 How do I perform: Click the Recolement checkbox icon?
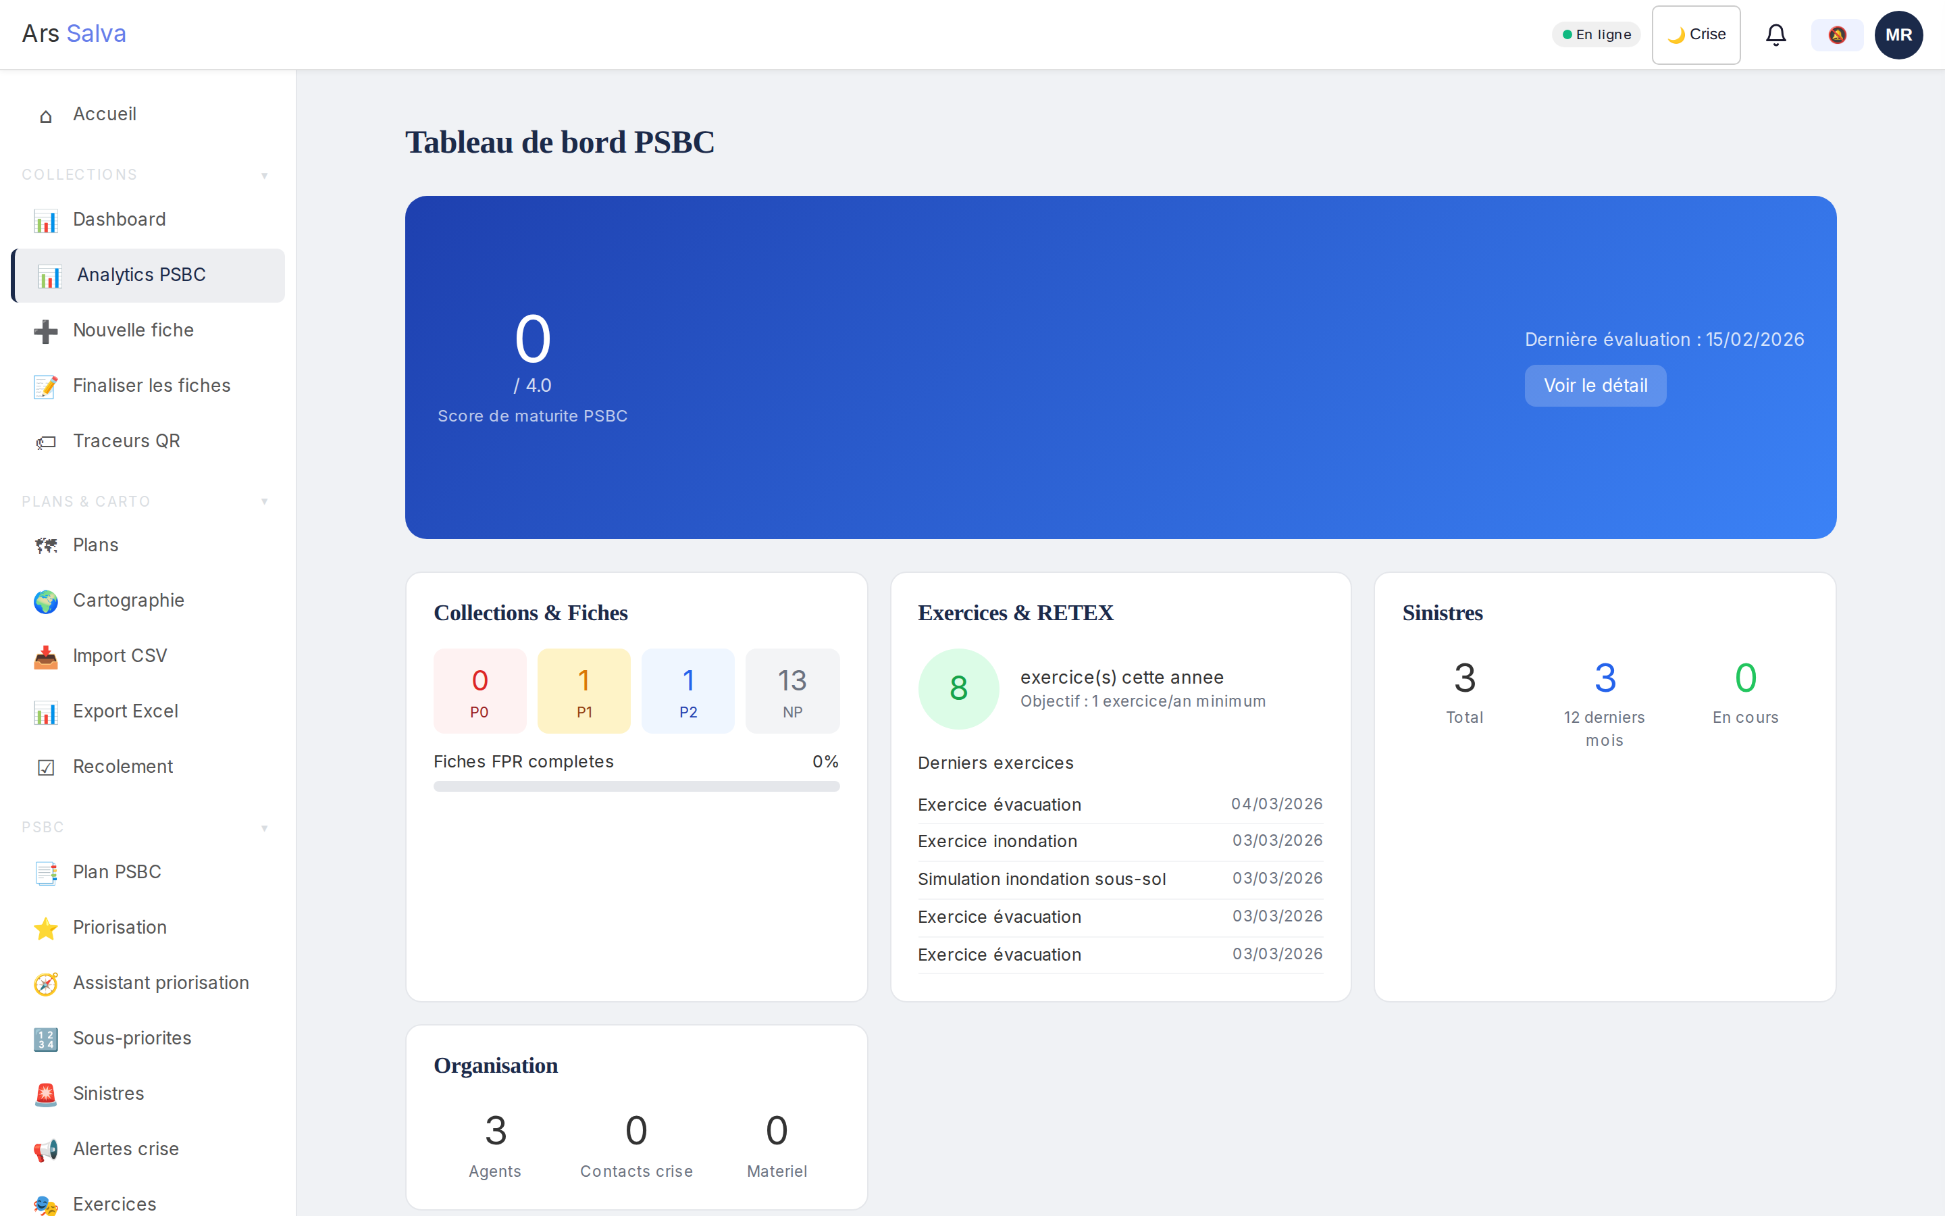pyautogui.click(x=46, y=768)
